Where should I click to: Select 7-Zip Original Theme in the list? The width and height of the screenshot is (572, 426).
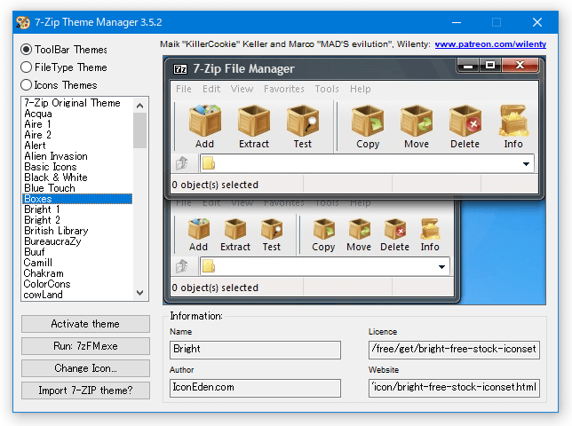point(77,103)
